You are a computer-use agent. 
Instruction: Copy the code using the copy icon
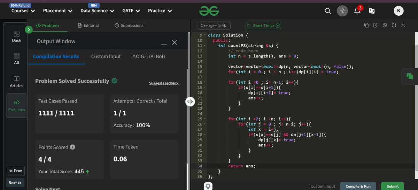366,25
